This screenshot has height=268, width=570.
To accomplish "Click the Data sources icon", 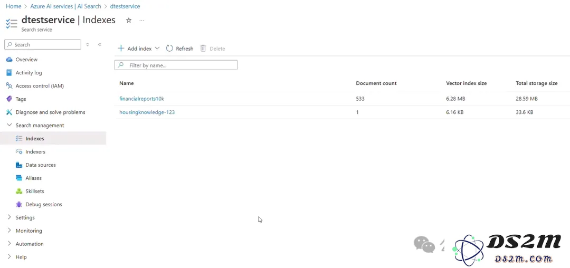I will (x=19, y=165).
